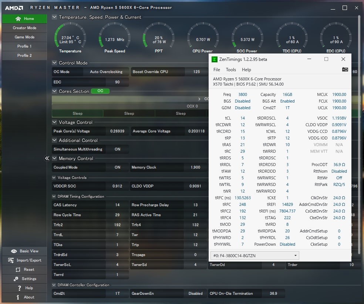This screenshot has height=304, width=364.
Task: Open Settings gear icon in sidebar
Action: (16, 279)
